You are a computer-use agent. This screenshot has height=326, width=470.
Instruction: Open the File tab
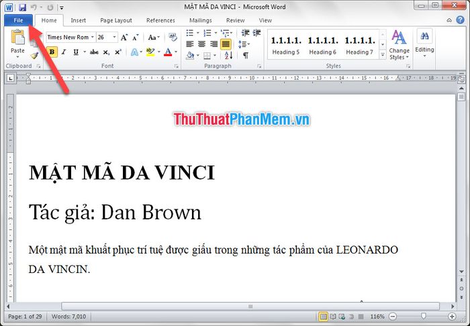tap(18, 21)
